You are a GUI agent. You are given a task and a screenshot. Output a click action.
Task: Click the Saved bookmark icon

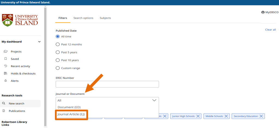point(5,59)
